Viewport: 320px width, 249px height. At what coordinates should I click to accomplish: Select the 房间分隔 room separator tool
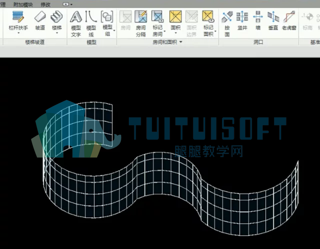tap(141, 24)
